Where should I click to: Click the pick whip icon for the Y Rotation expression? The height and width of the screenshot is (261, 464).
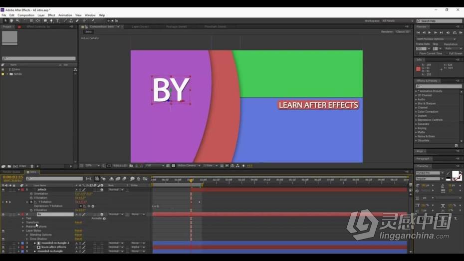[89, 206]
